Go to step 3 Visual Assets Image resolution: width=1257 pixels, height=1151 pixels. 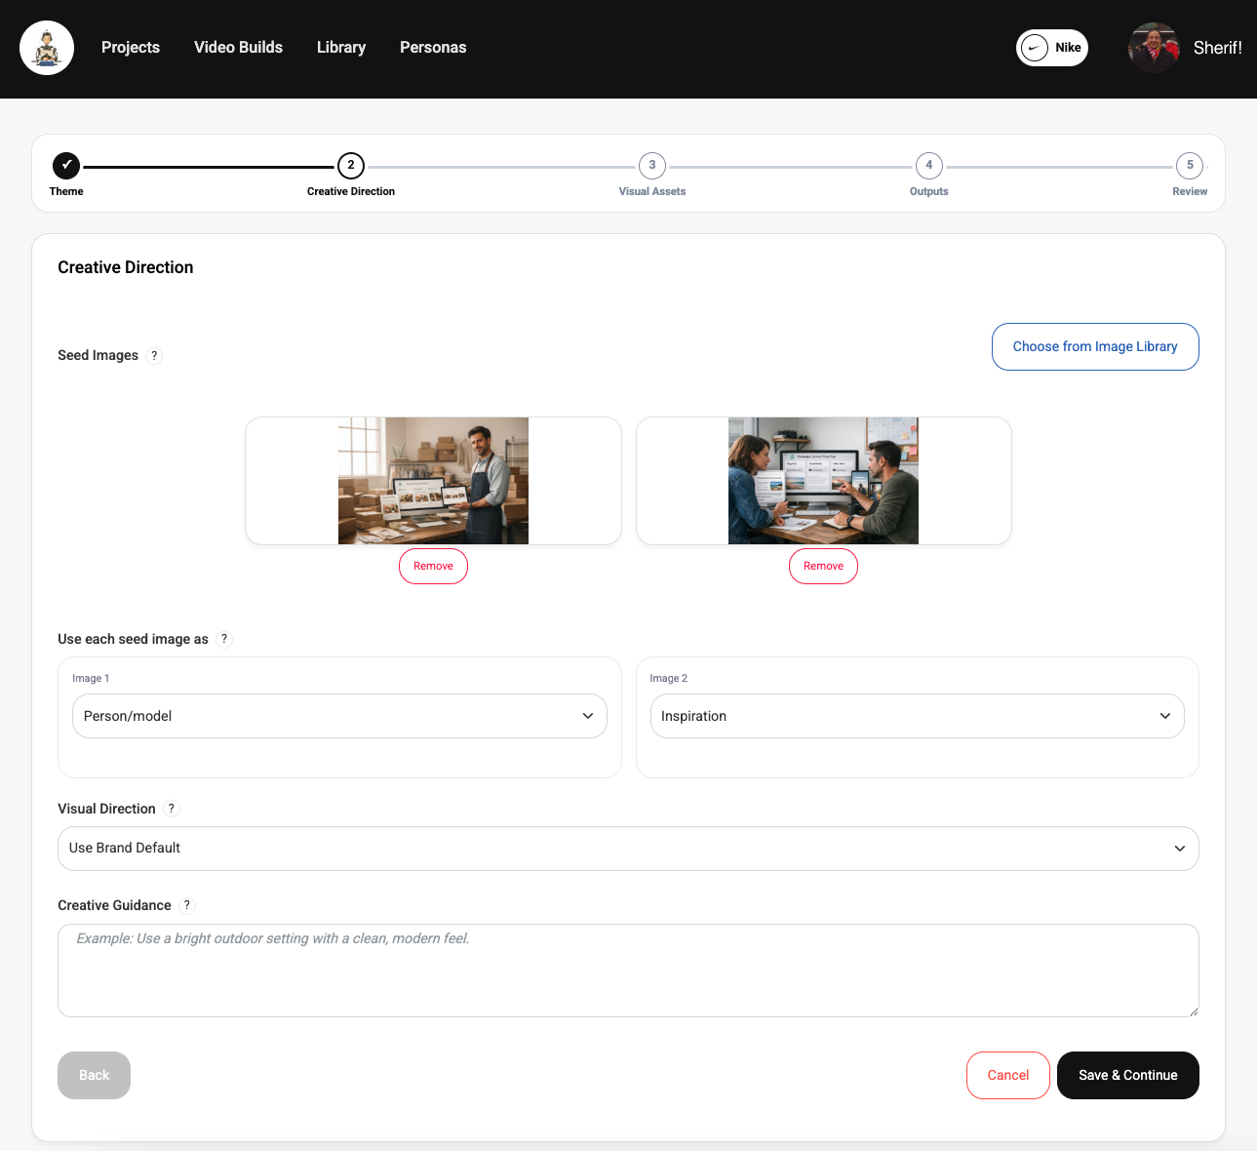click(x=652, y=166)
